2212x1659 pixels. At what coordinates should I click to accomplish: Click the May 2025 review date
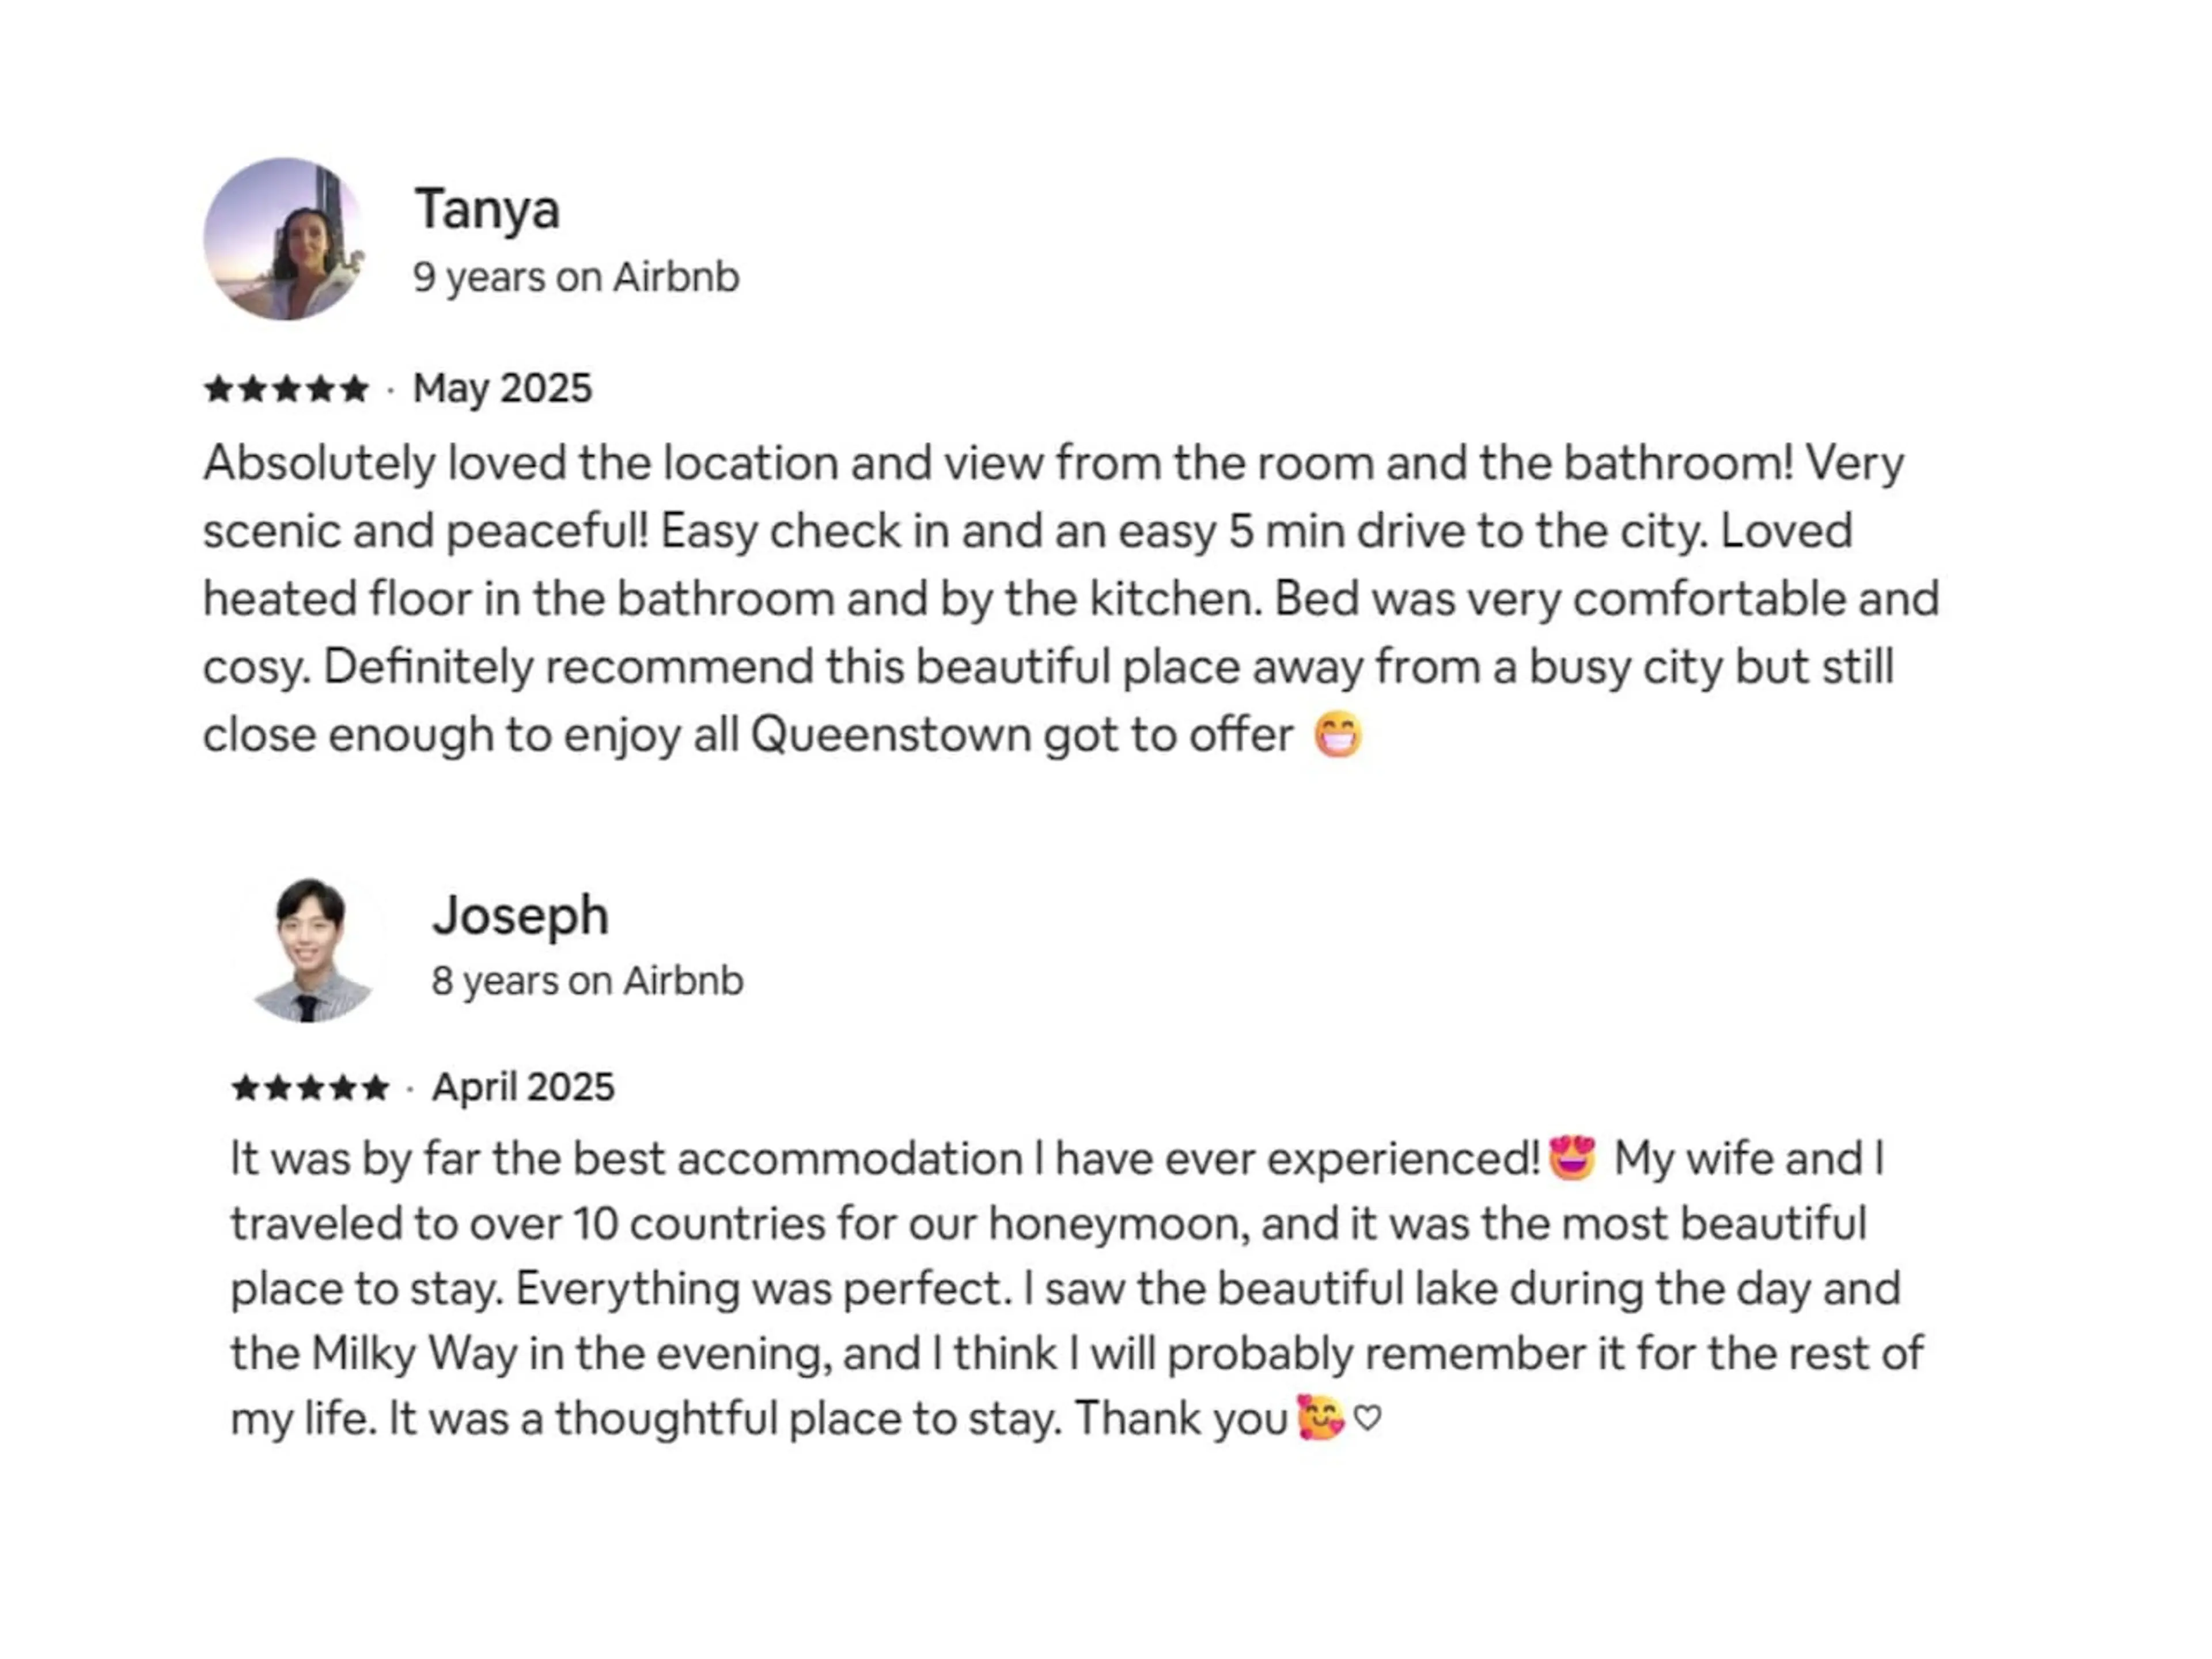[503, 388]
